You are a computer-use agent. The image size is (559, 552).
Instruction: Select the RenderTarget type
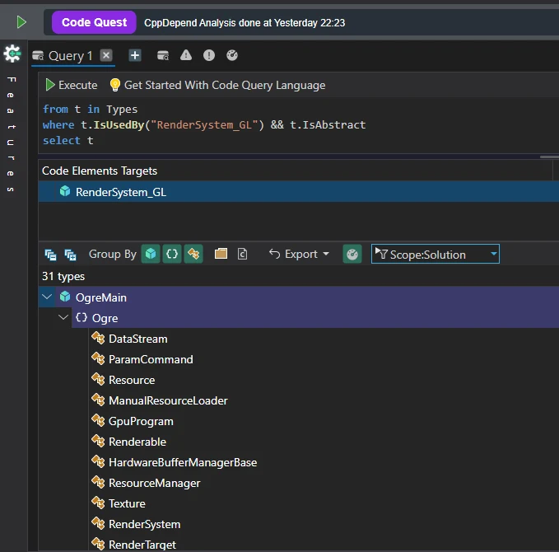[x=142, y=545]
